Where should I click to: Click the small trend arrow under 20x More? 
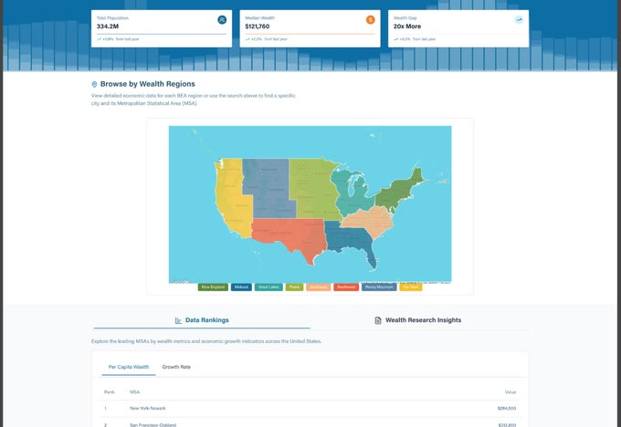coord(395,39)
